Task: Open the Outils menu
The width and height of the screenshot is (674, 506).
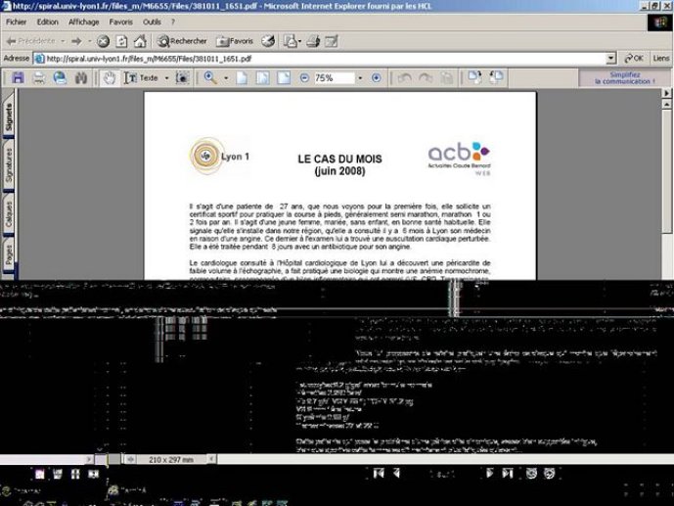Action: tap(152, 22)
